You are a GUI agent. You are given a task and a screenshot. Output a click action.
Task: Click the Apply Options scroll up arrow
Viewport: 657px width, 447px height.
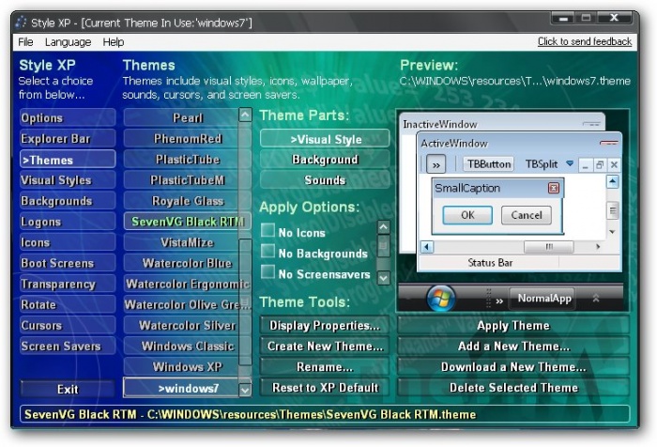[383, 227]
